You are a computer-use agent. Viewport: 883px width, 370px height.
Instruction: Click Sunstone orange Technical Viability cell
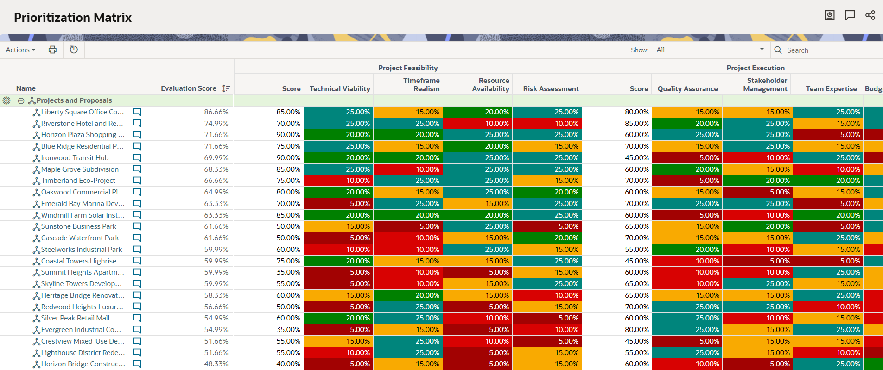(x=339, y=226)
